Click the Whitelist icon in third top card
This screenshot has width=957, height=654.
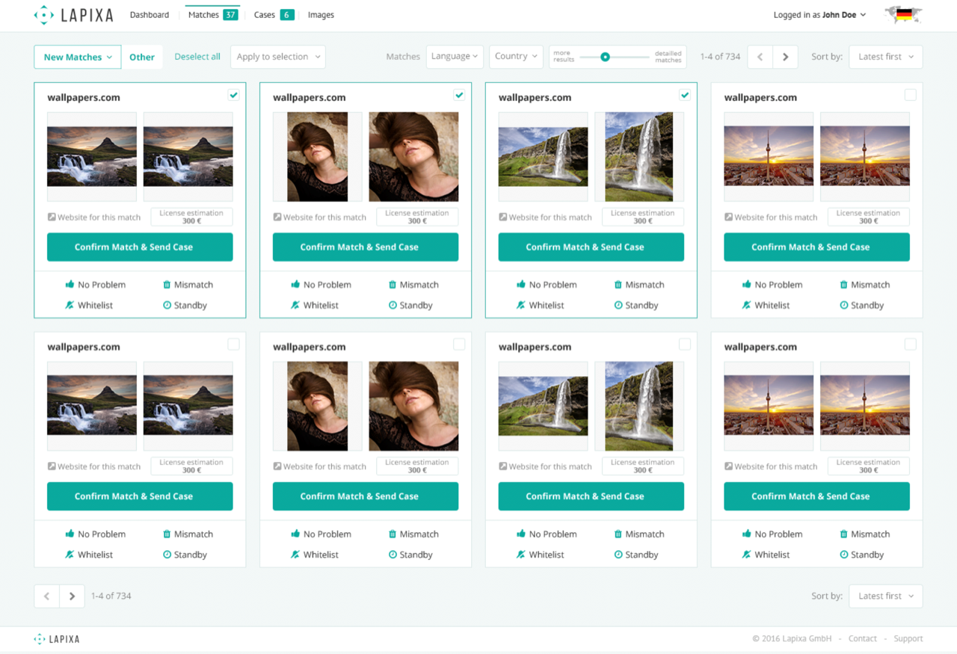pyautogui.click(x=521, y=305)
